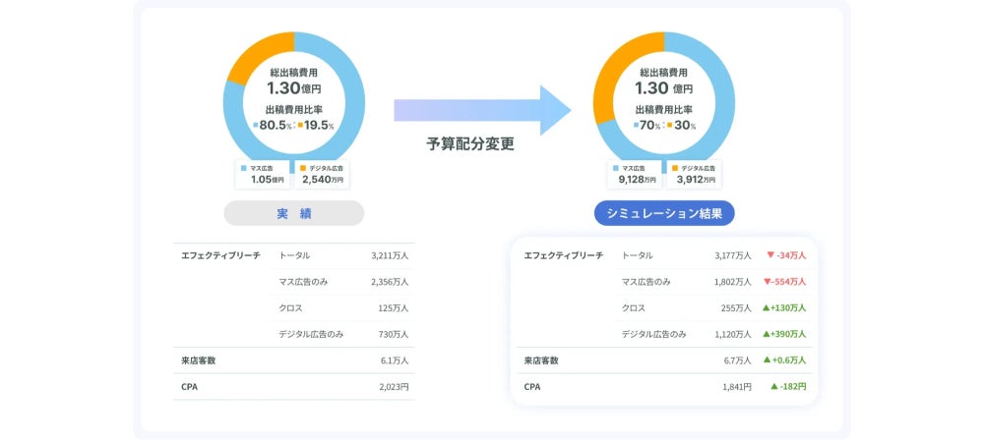Click the green +390万人 change indicator
The image size is (984, 440).
(784, 334)
